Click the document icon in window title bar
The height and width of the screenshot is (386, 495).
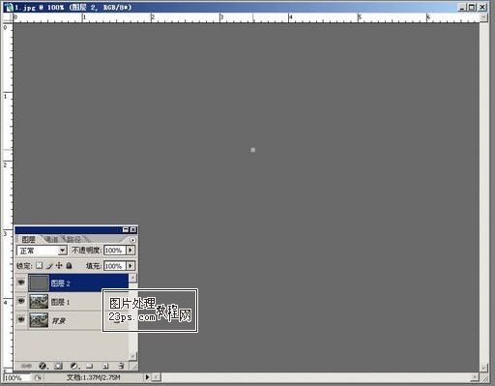click(x=9, y=7)
